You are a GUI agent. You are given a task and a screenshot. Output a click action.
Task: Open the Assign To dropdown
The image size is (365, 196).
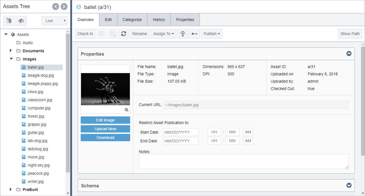click(163, 34)
